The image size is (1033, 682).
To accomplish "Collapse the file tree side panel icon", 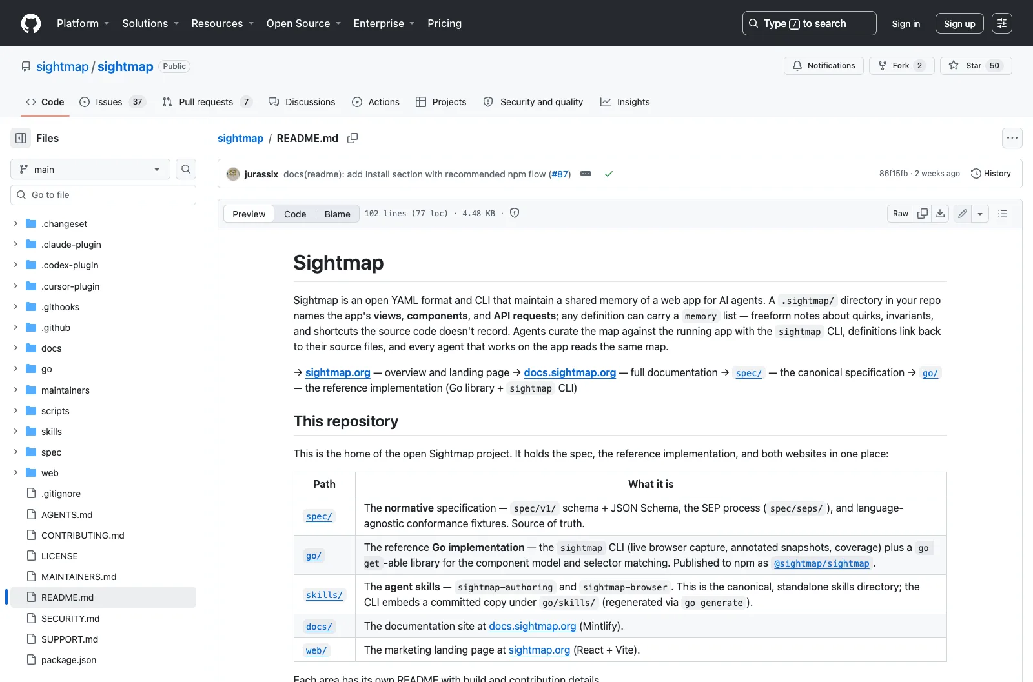I will (x=21, y=138).
